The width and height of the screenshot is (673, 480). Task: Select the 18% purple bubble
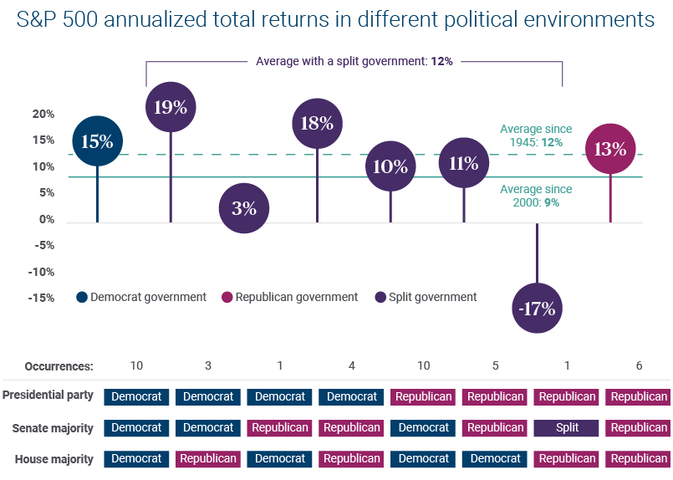pyautogui.click(x=317, y=124)
